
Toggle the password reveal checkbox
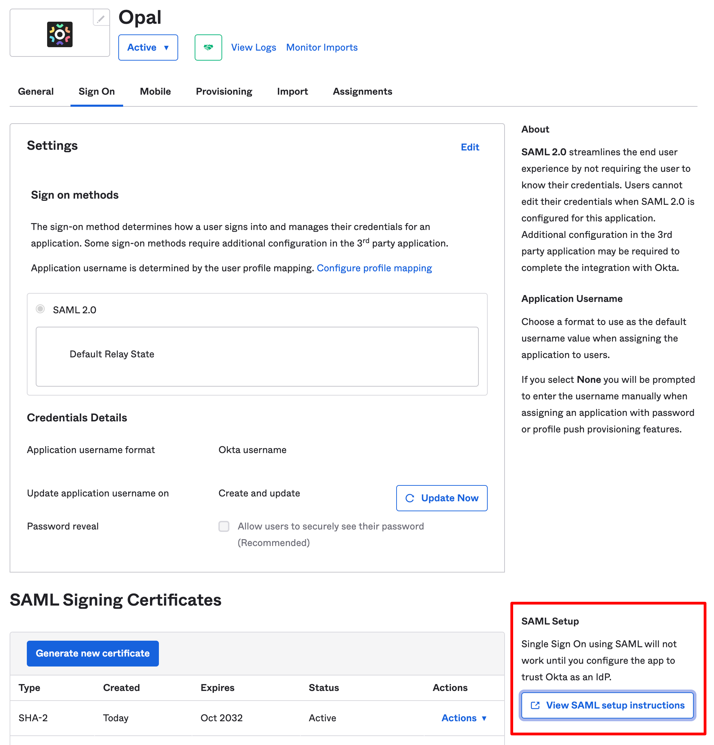(224, 526)
